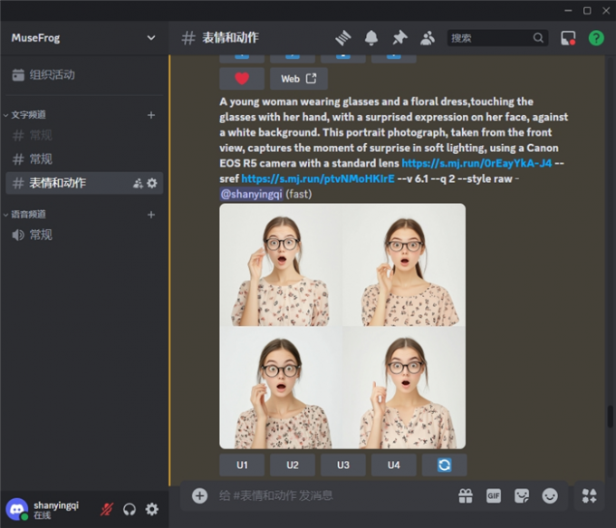Viewport: 616px width, 528px height.
Task: Open 表情和动作 channel settings gear
Action: point(152,183)
